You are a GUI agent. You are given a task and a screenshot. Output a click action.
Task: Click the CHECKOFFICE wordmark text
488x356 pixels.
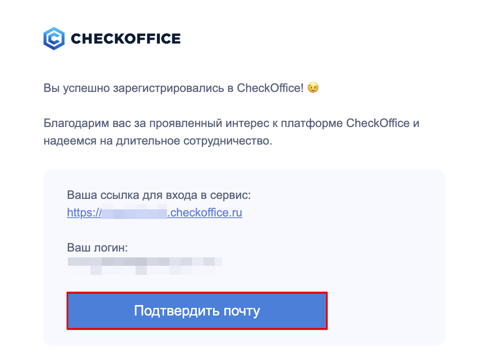[x=126, y=39]
